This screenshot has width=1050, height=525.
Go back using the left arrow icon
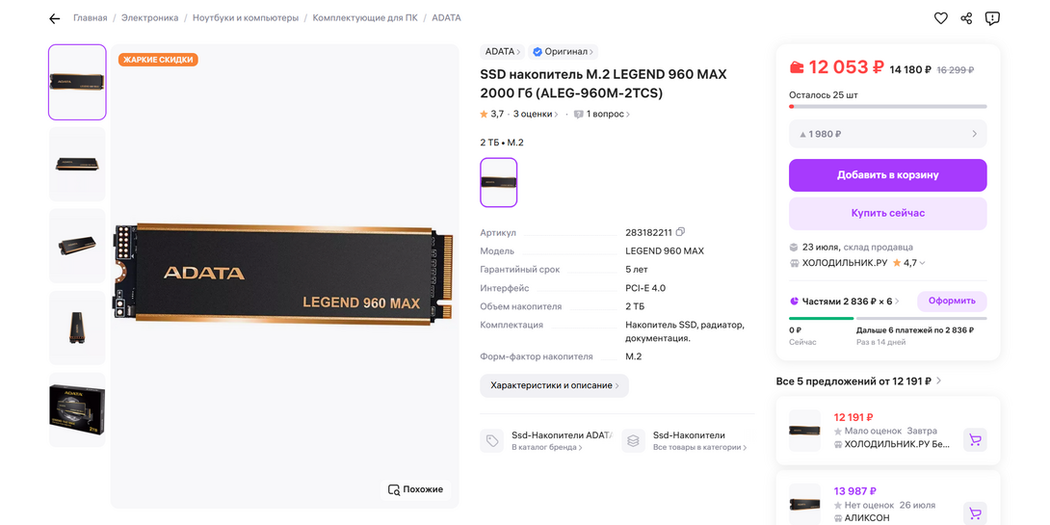pyautogui.click(x=55, y=18)
